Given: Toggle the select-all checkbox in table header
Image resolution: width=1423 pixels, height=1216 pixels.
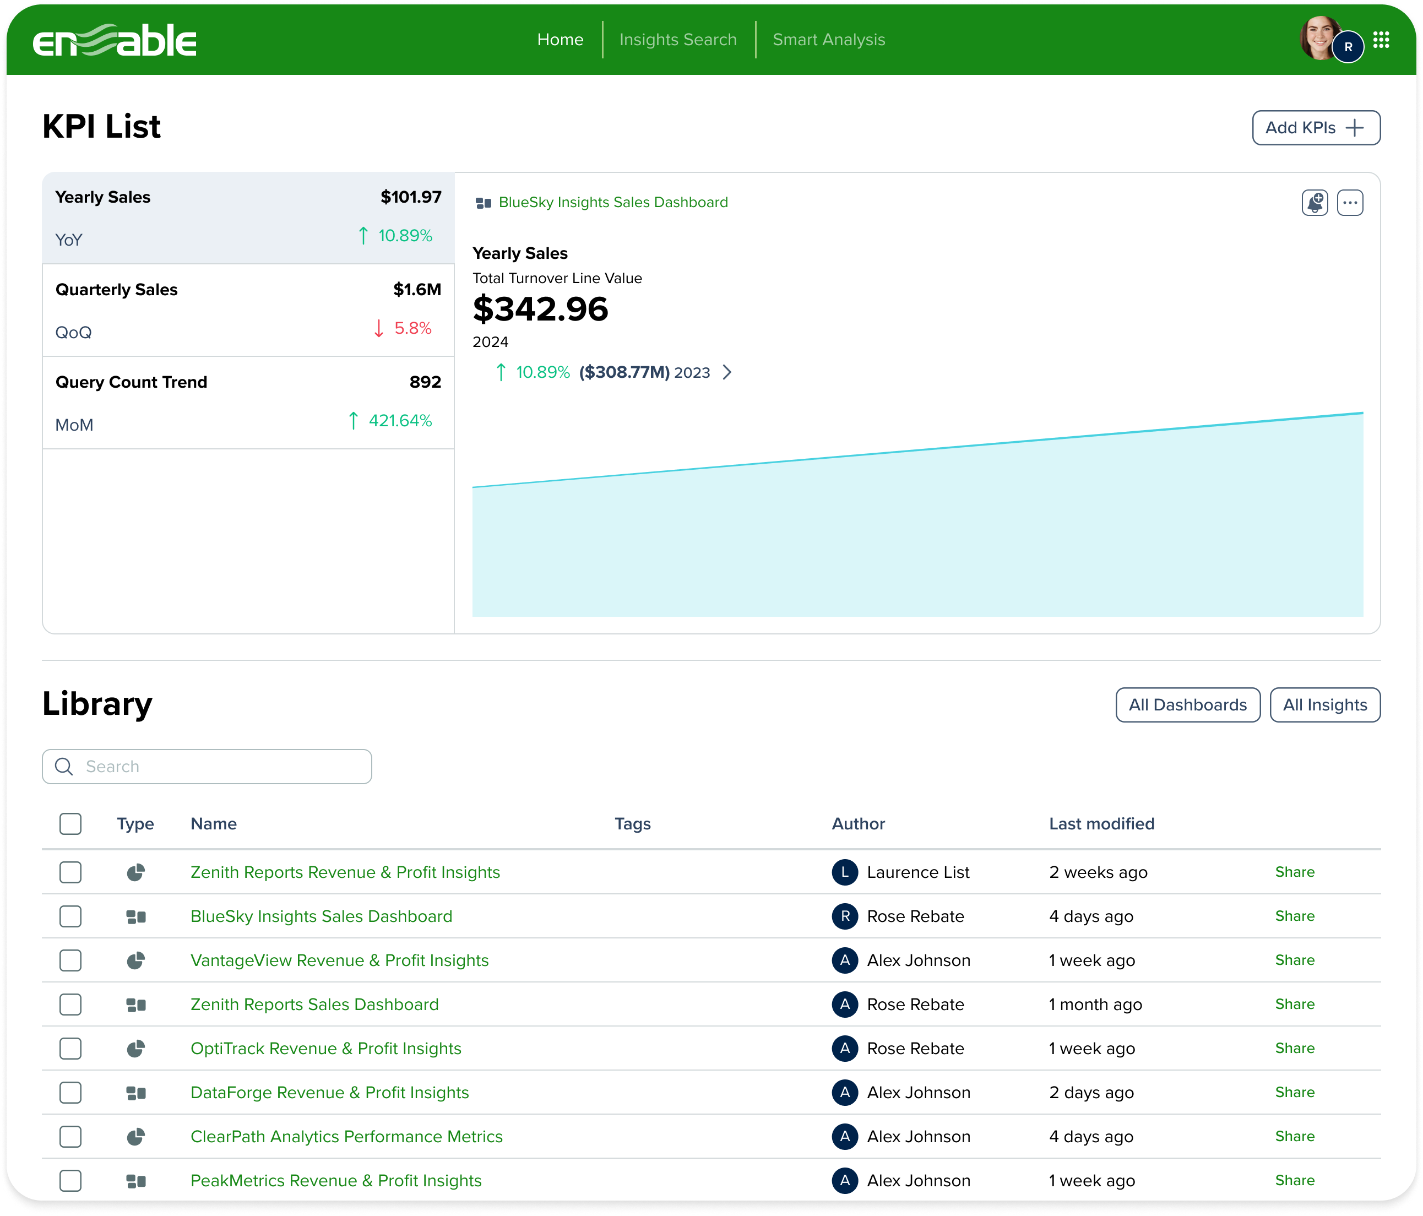Looking at the screenshot, I should (x=70, y=823).
